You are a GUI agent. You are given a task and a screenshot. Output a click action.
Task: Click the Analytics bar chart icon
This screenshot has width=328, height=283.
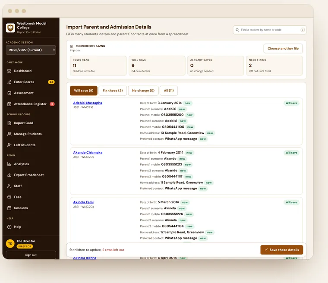tap(9, 164)
